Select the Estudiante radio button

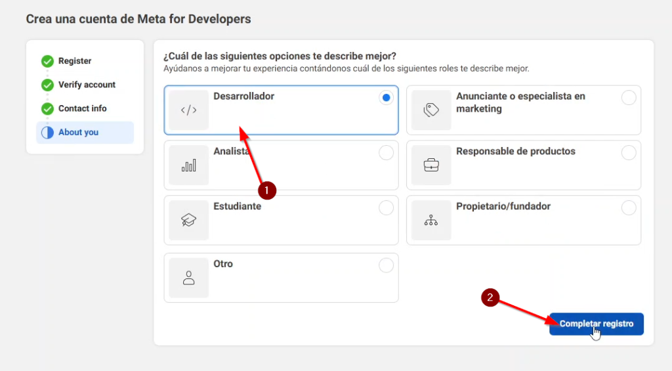pyautogui.click(x=386, y=207)
